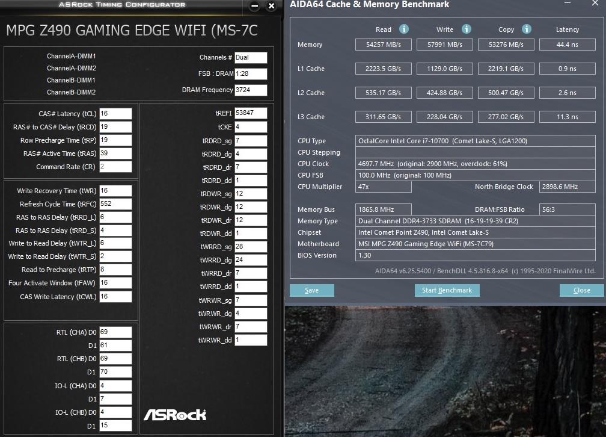Image resolution: width=606 pixels, height=437 pixels.
Task: Click the Close button in AIDA64
Action: pos(582,290)
